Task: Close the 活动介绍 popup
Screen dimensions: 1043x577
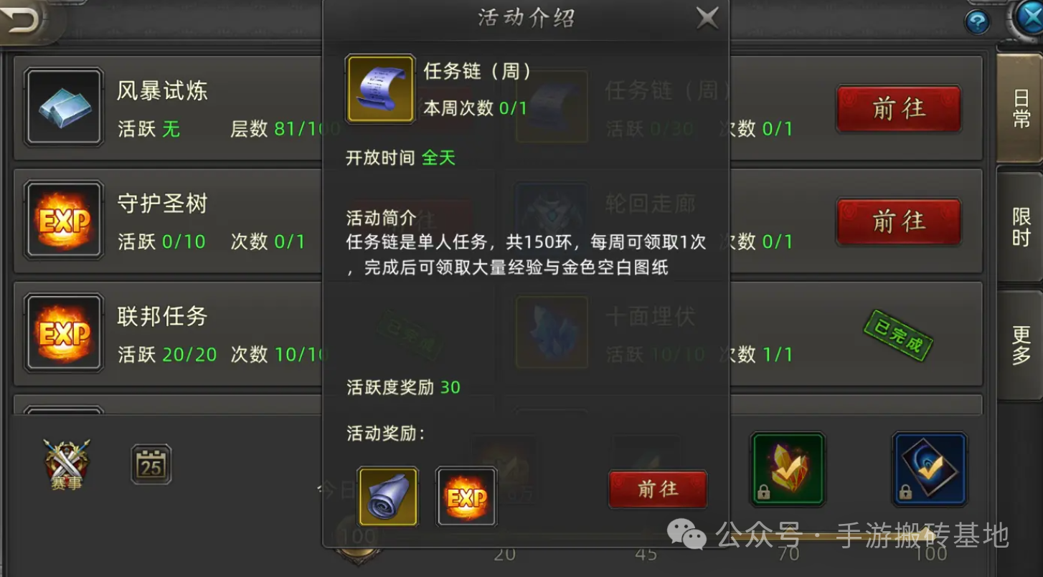Action: pos(707,19)
